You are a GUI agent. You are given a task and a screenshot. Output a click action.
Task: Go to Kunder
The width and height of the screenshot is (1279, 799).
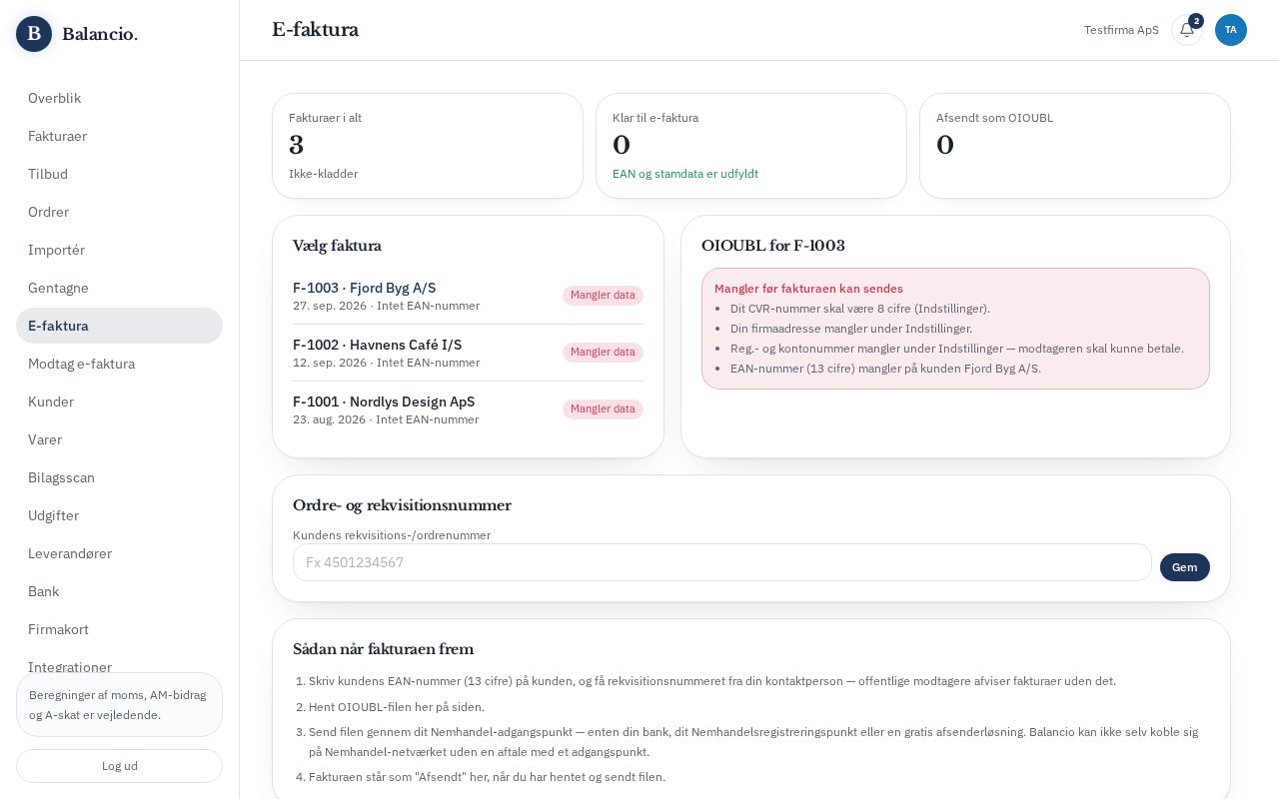coord(119,401)
